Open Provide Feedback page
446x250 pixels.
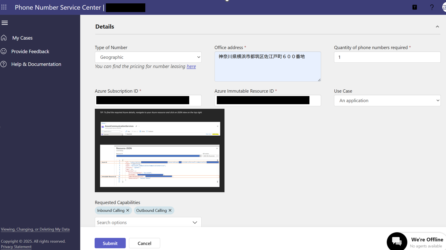[30, 51]
